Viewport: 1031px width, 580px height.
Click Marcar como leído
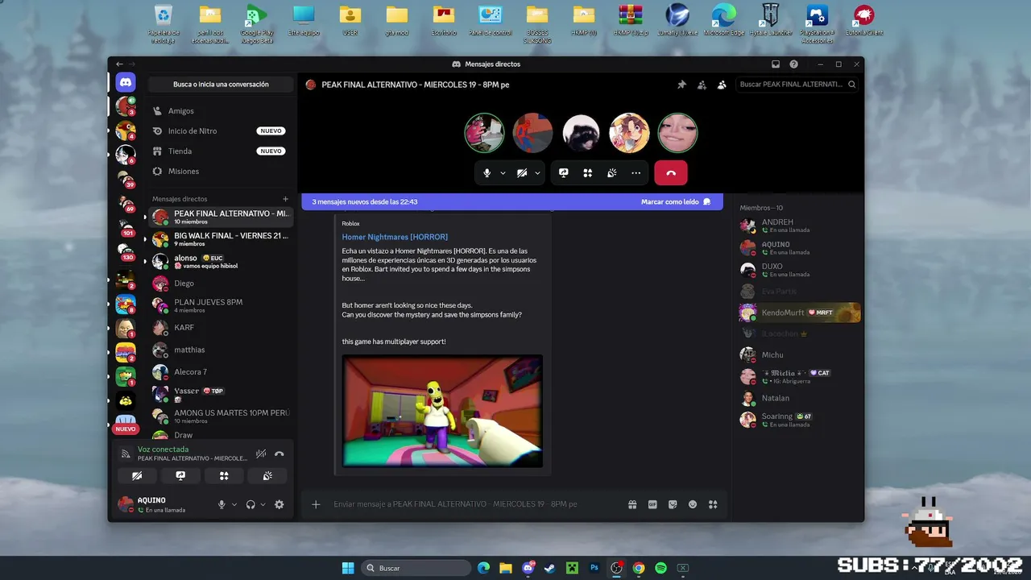coord(676,202)
